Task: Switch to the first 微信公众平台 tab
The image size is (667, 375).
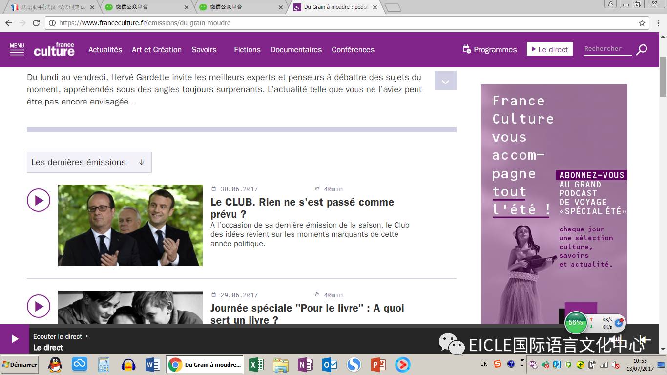Action: [146, 7]
